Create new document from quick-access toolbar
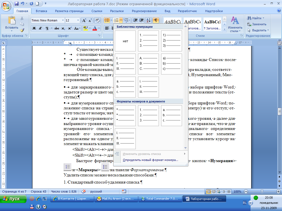This screenshot has height=211, width=282. [x=37, y=4]
